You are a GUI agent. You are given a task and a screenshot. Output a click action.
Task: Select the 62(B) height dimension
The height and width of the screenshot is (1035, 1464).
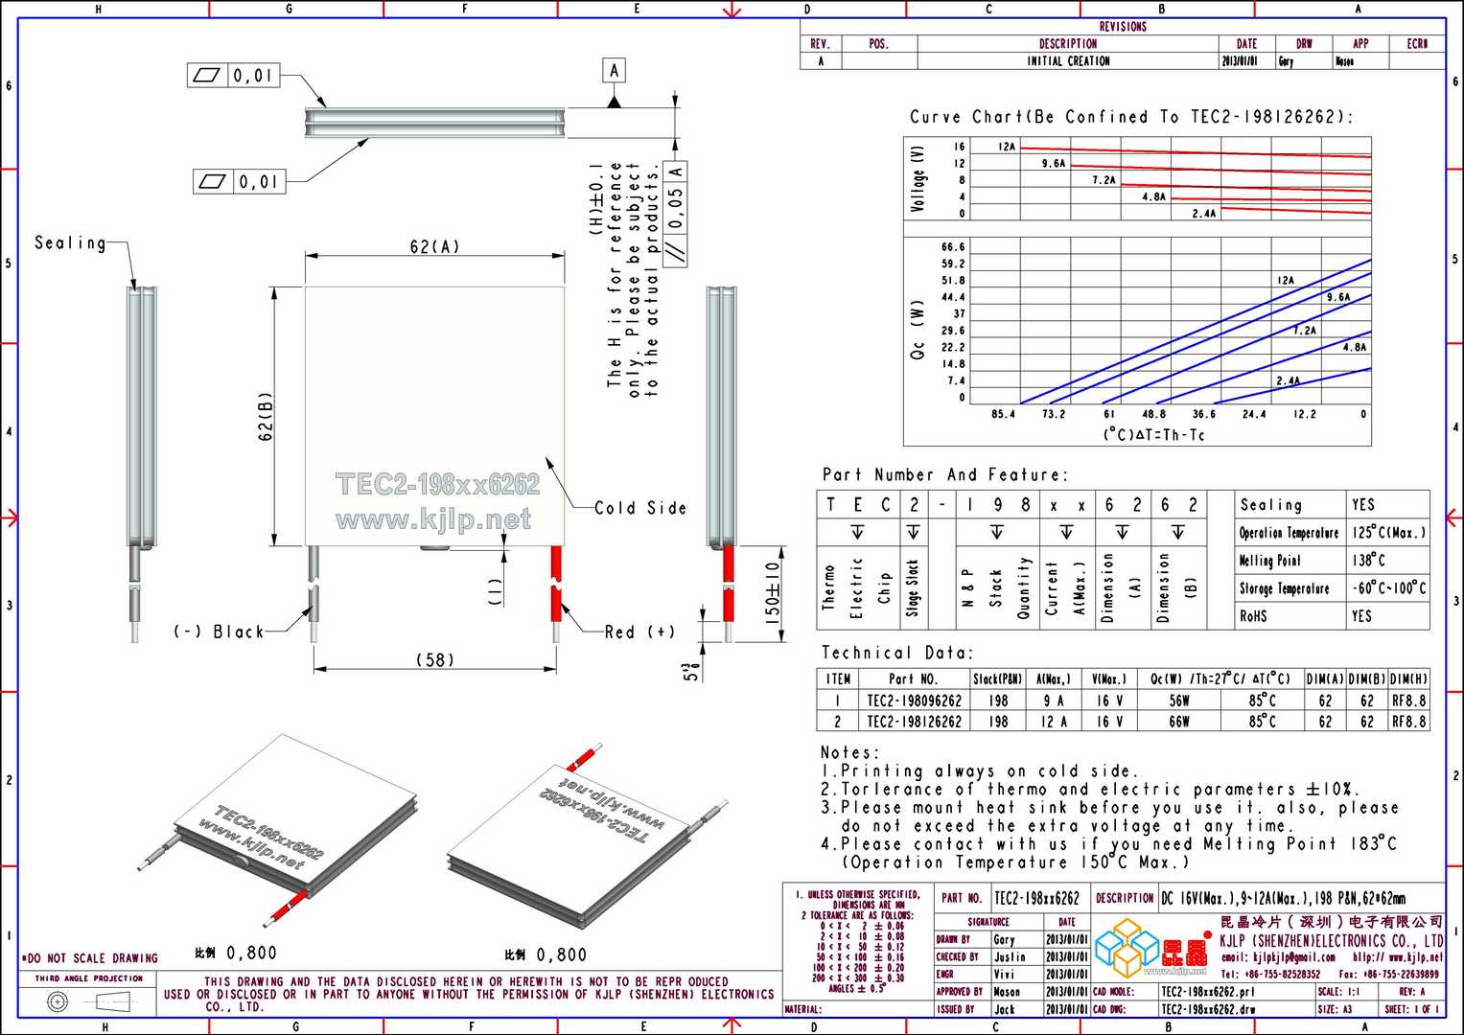tap(266, 416)
